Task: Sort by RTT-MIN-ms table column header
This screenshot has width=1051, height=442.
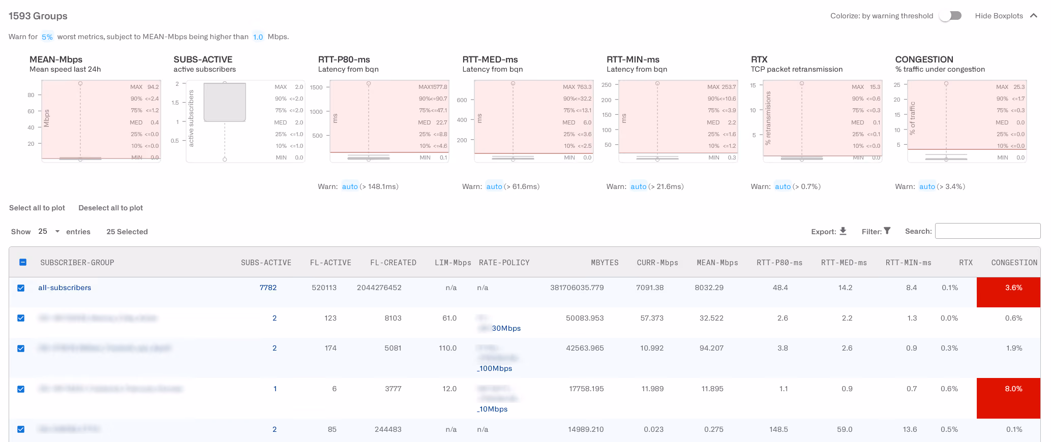Action: pyautogui.click(x=909, y=263)
